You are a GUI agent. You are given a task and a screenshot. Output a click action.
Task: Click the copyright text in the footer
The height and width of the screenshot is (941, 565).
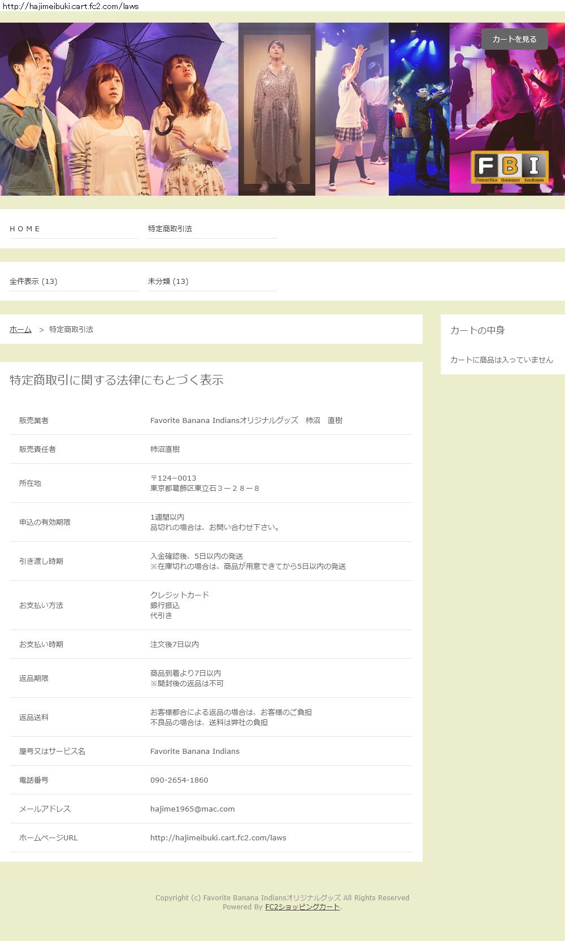click(x=282, y=897)
